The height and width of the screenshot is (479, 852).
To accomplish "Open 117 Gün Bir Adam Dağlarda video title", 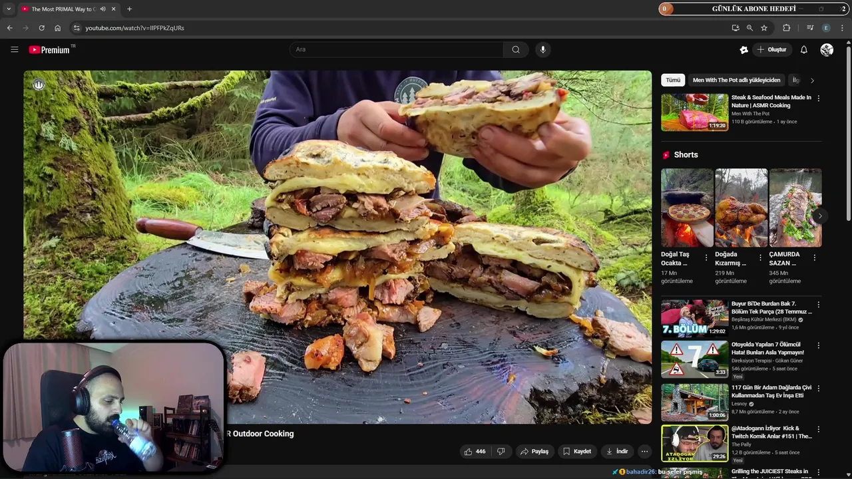I will point(771,391).
